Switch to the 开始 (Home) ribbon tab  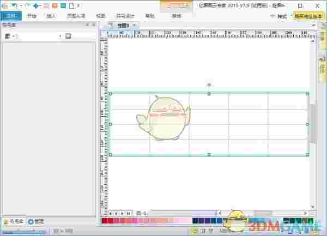point(32,16)
